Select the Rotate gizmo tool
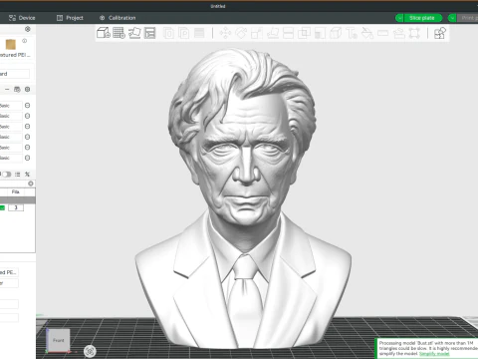This screenshot has width=478, height=359. pyautogui.click(x=241, y=33)
